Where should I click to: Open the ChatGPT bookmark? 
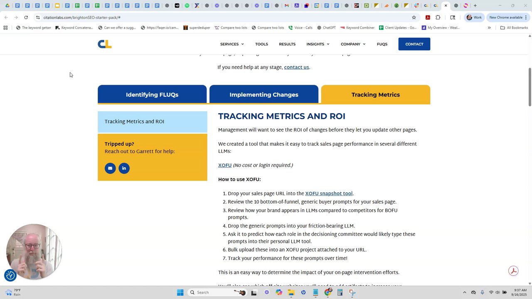[x=326, y=28]
